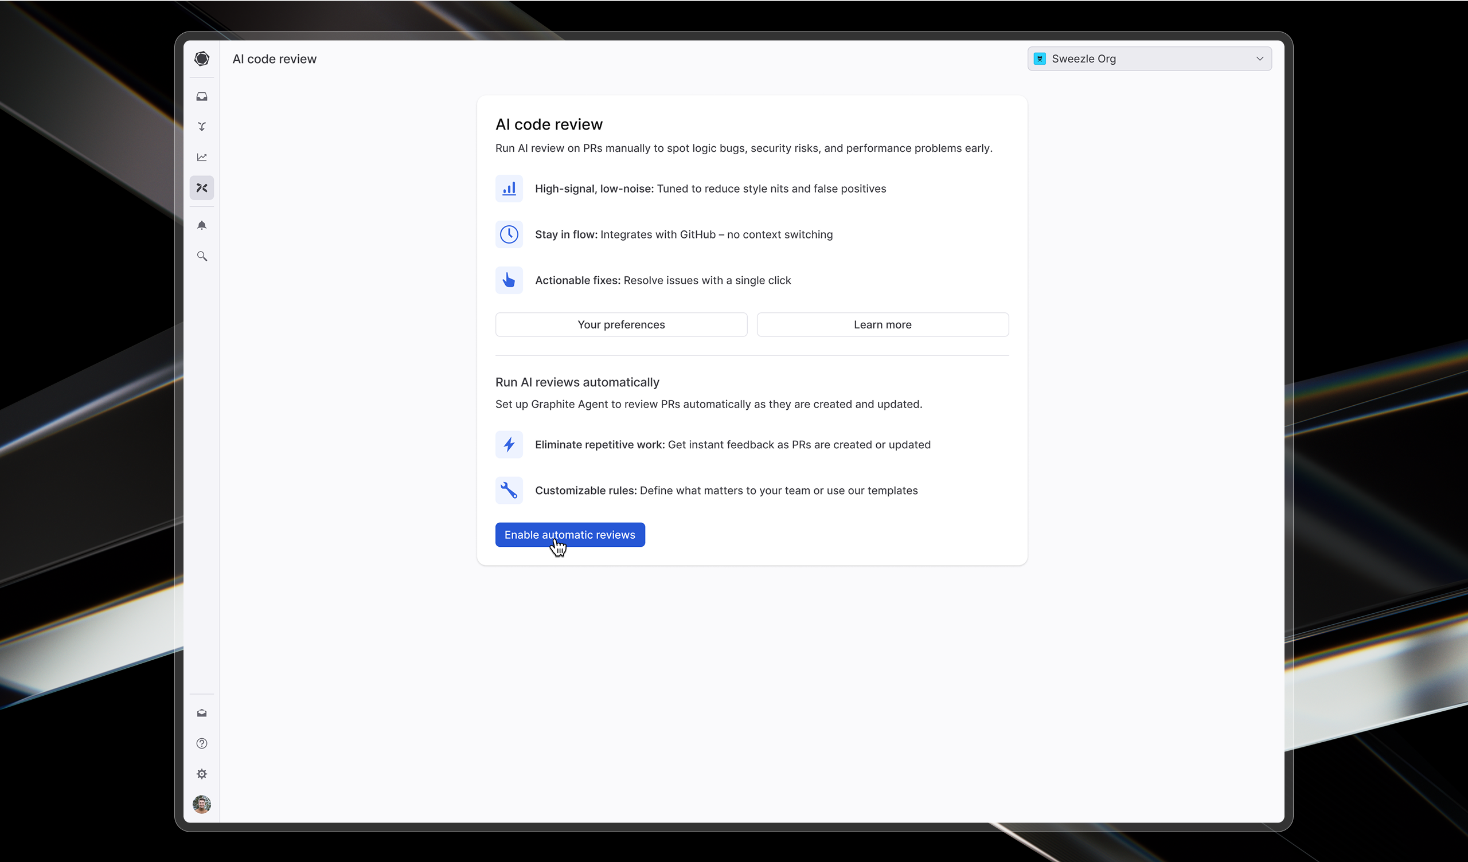Open the help question mark icon
Viewport: 1468px width, 862px height.
click(x=201, y=743)
